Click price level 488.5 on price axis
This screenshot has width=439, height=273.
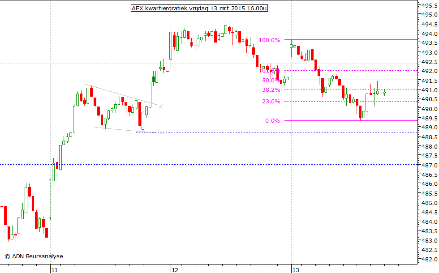click(x=430, y=137)
